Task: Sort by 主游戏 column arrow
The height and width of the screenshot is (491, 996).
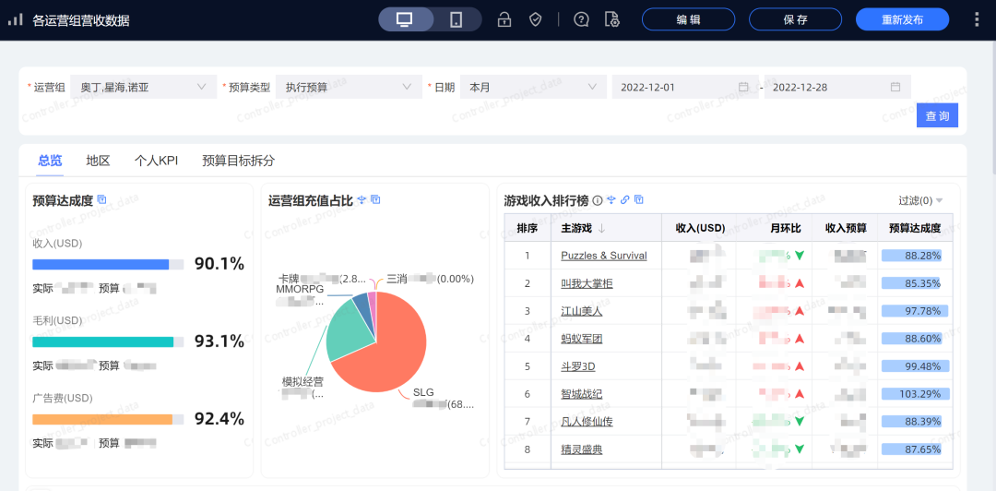Action: tap(601, 228)
